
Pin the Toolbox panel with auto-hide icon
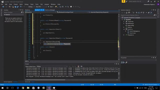(21, 10)
